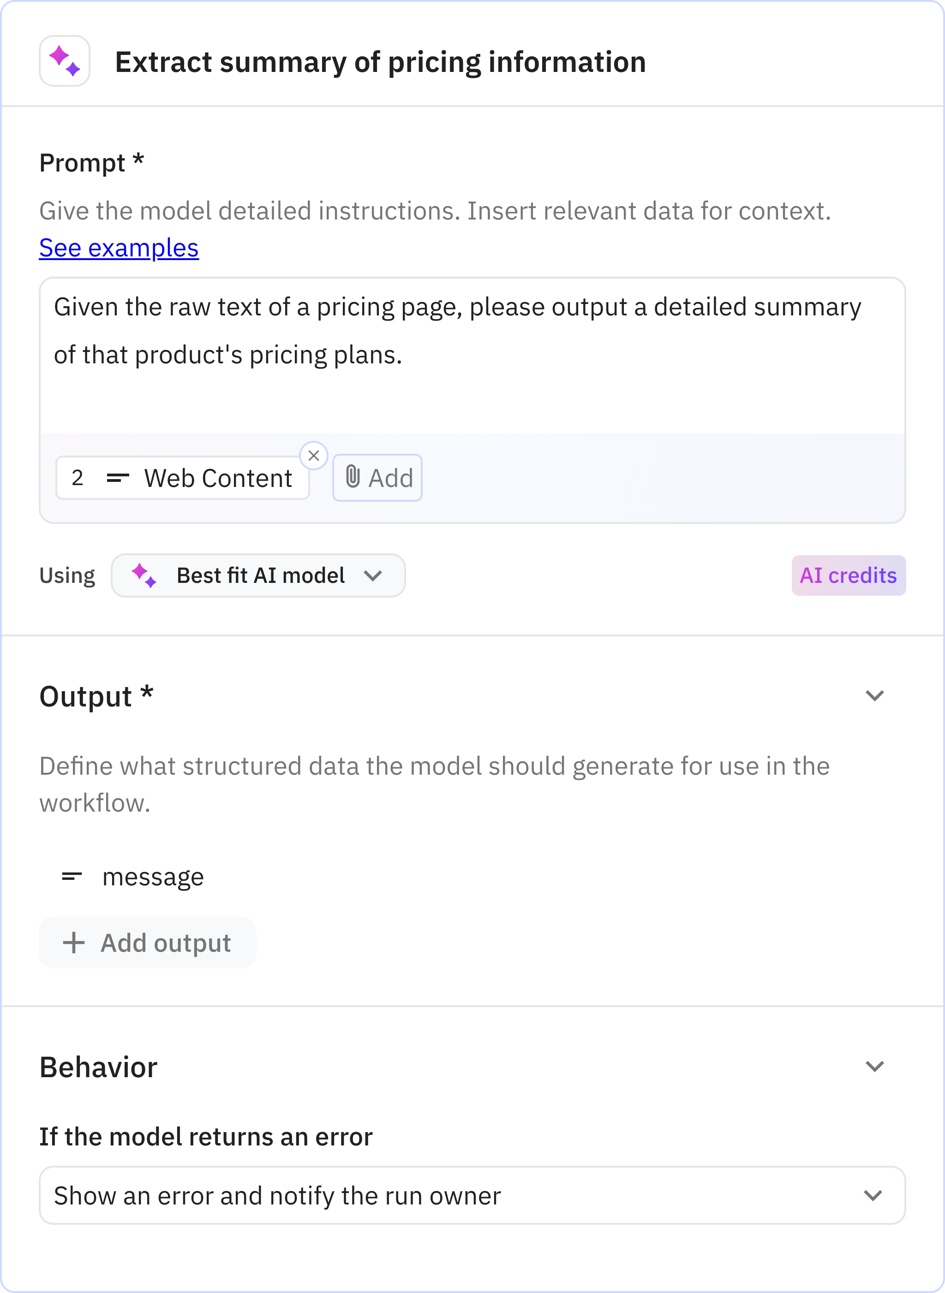Open the See examples link
This screenshot has width=945, height=1293.
point(119,248)
